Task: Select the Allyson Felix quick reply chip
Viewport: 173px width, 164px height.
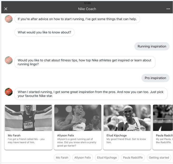Action: 83,158
